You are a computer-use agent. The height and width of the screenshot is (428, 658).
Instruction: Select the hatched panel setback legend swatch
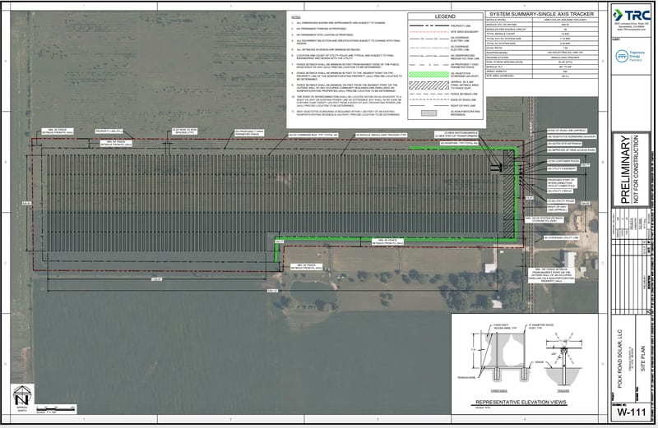[429, 85]
